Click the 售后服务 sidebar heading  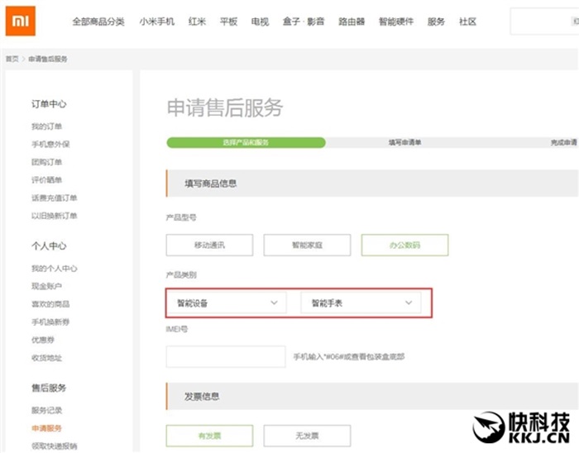coord(49,388)
